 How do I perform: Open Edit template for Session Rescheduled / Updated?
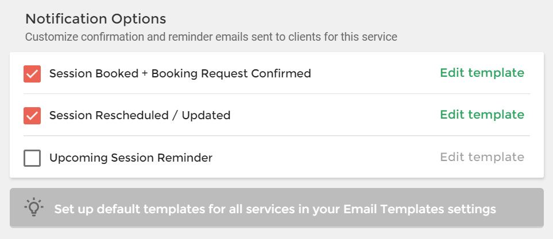pos(482,115)
